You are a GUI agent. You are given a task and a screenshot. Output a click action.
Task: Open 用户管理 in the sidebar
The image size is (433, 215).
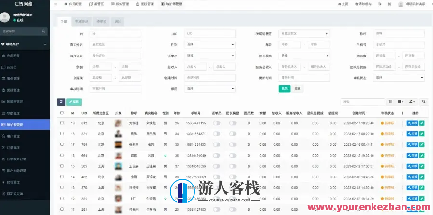point(25,136)
